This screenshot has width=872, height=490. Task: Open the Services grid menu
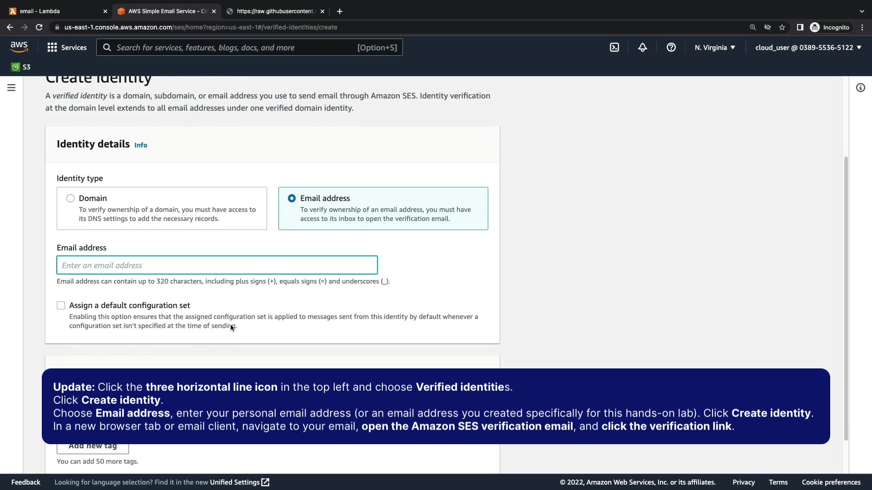[x=67, y=47]
